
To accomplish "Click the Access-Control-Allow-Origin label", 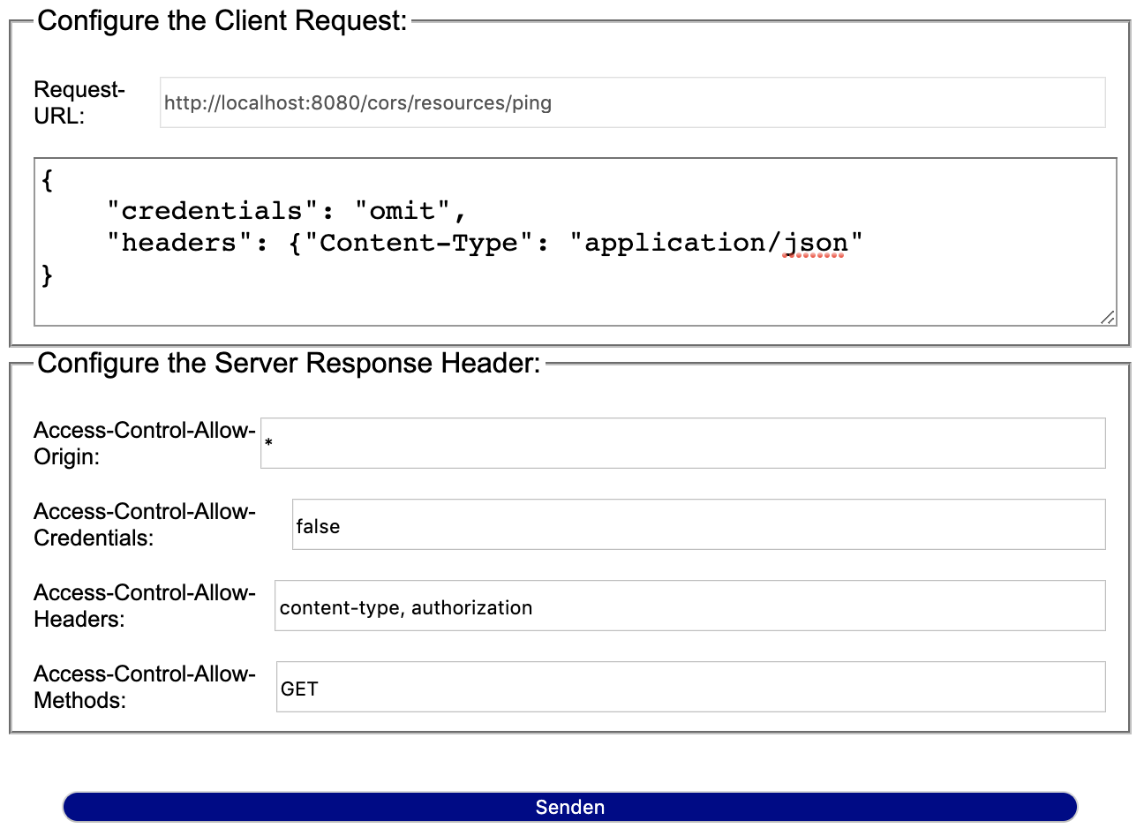I will click(x=144, y=443).
